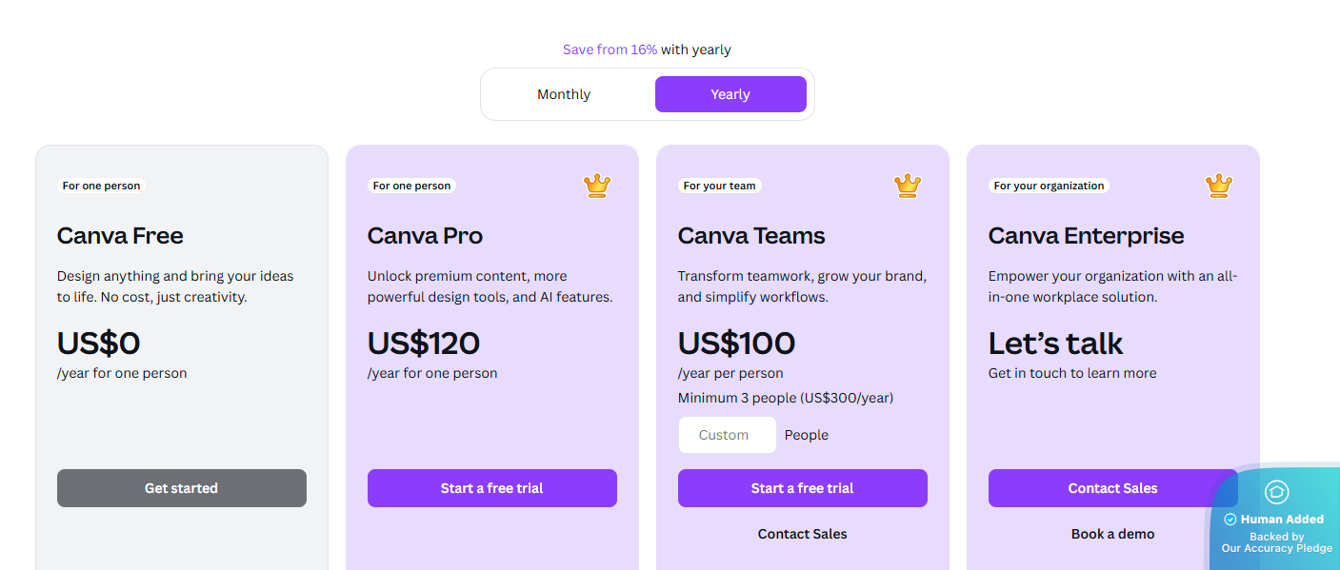
Task: Click the crown icon on Canva Teams card
Action: 907,186
